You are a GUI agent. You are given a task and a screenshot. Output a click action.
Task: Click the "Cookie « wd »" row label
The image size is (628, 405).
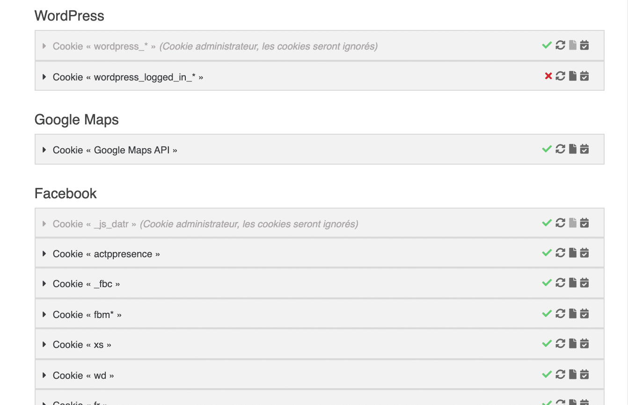(x=83, y=376)
